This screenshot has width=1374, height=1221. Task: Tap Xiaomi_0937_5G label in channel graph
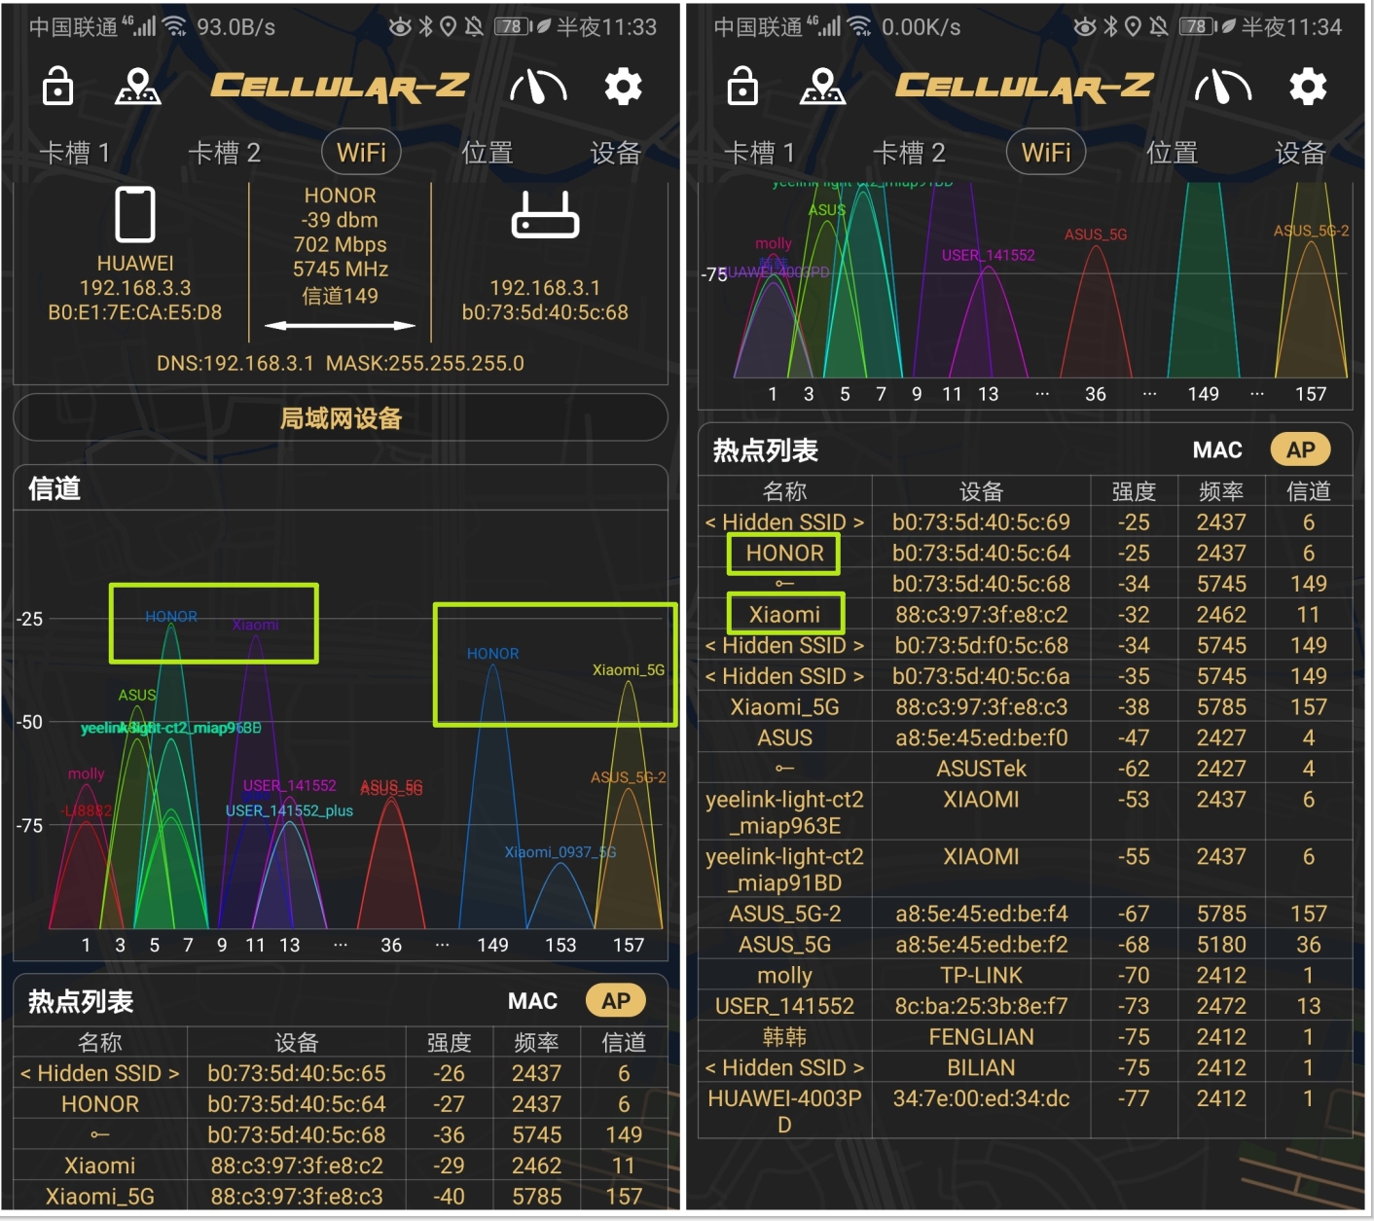[560, 852]
